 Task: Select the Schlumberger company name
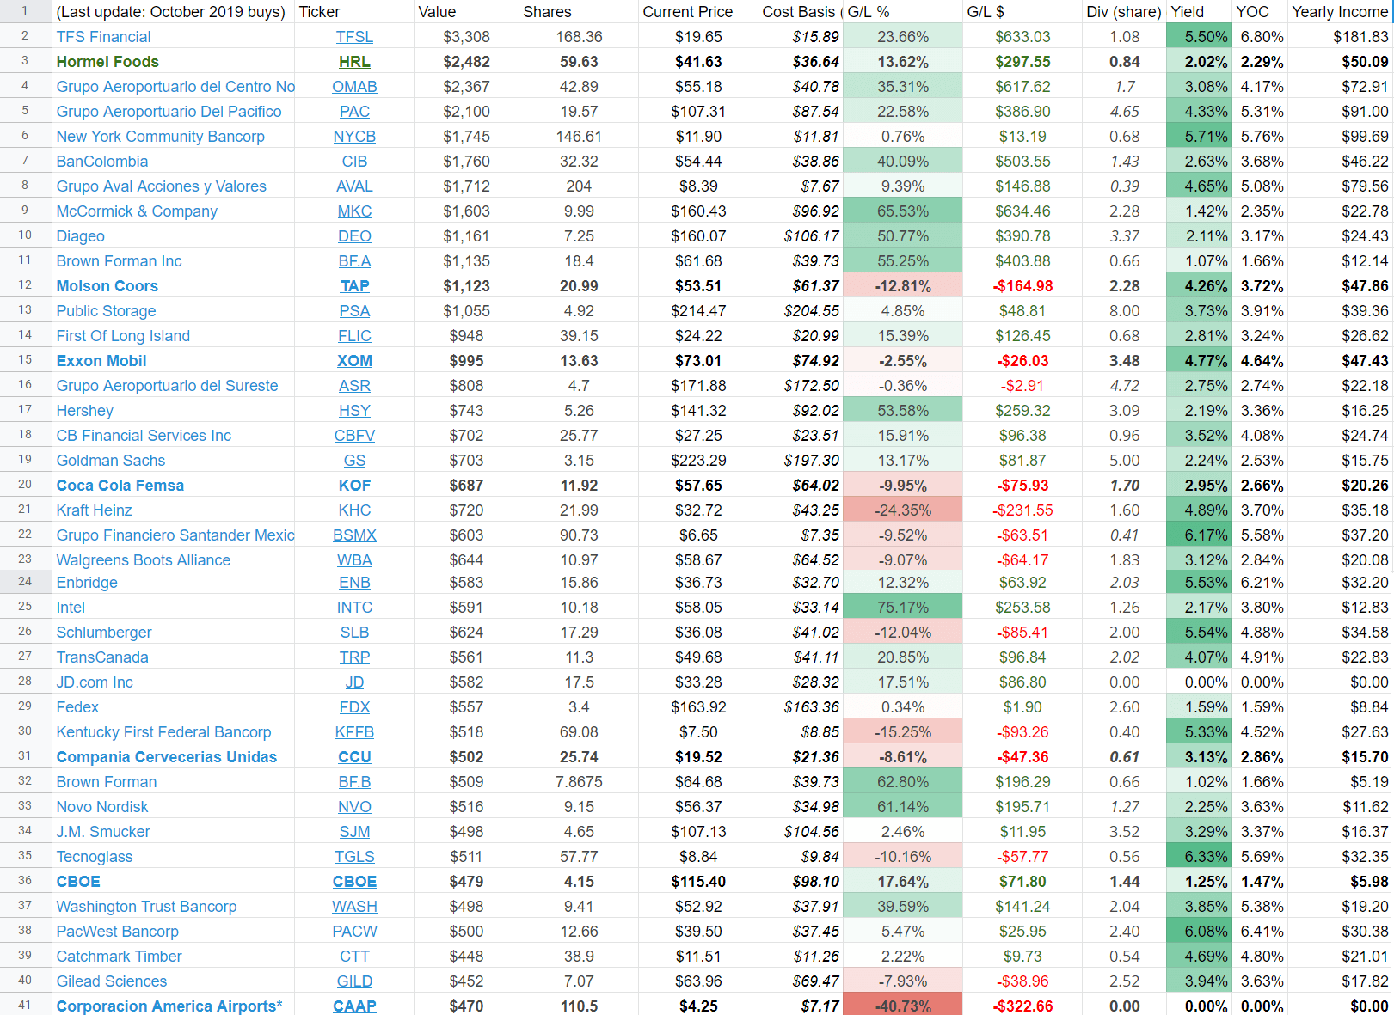point(104,633)
